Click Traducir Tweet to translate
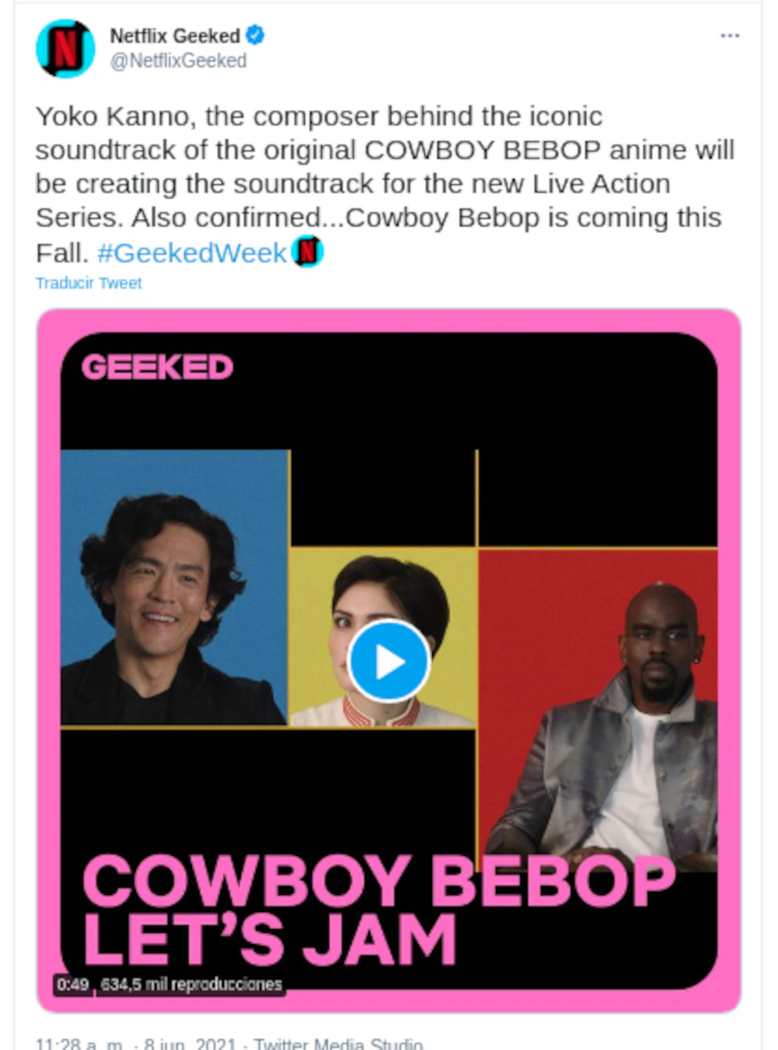 [89, 283]
